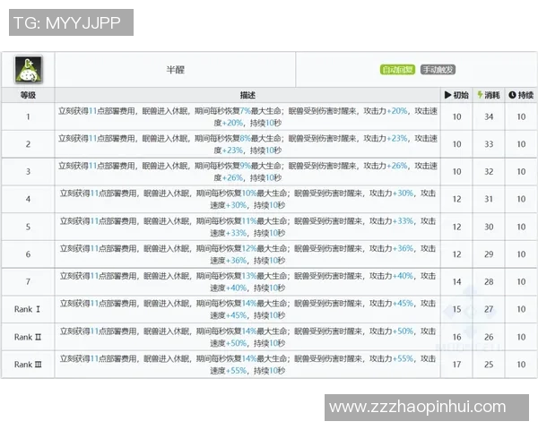Click the 等级 column header
The height and width of the screenshot is (430, 538).
(28, 95)
